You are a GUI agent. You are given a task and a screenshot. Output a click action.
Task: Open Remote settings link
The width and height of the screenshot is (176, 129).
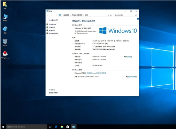coord(52,28)
